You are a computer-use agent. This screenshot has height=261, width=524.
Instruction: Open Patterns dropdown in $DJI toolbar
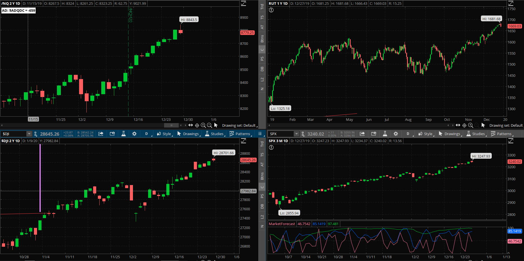pos(241,134)
